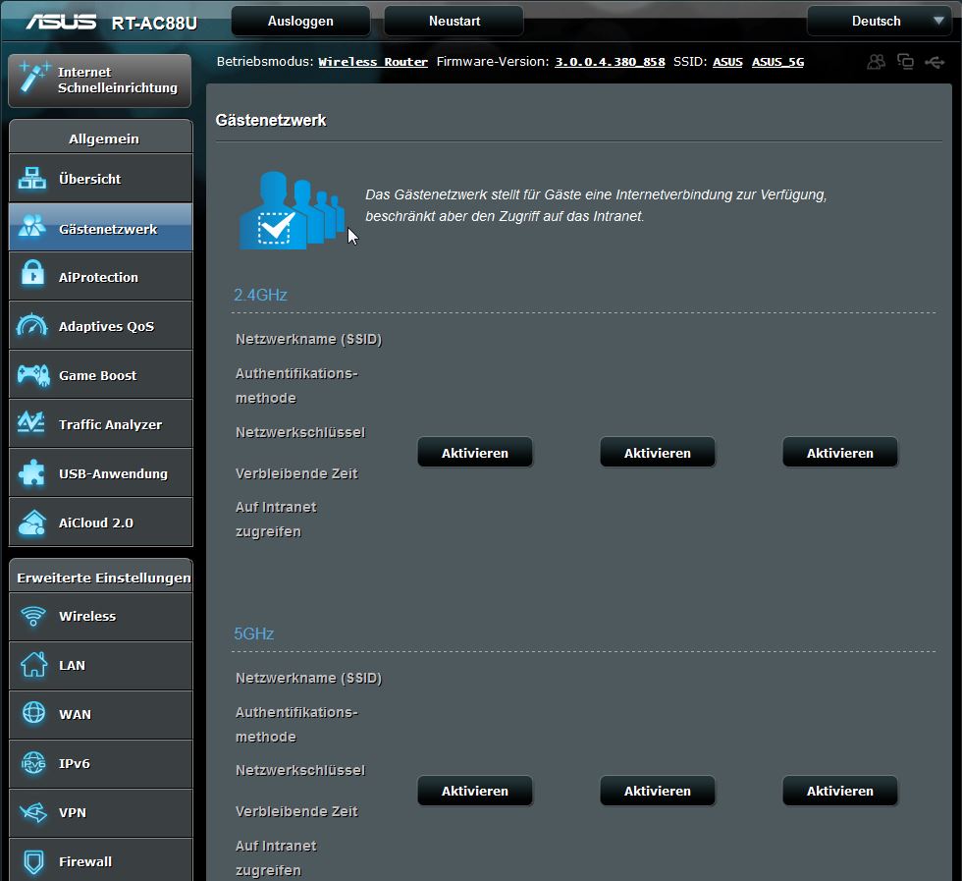Go to Adaptives QoS page
The width and height of the screenshot is (962, 881).
(100, 326)
